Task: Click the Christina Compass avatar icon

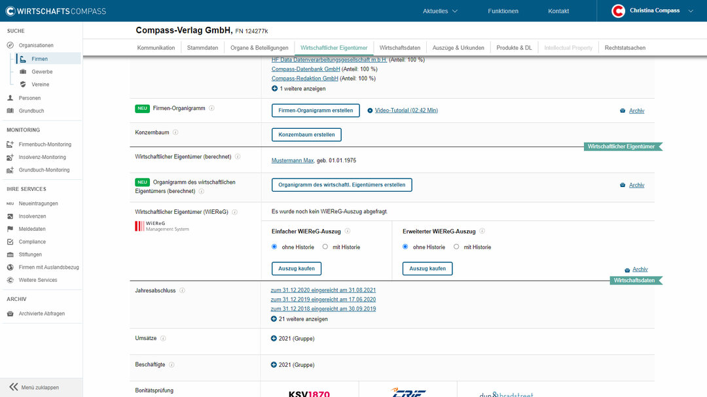Action: tap(618, 11)
